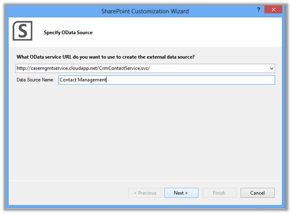
Task: Click the 'SharePoint Customization Wizard' title bar text
Action: click(145, 11)
